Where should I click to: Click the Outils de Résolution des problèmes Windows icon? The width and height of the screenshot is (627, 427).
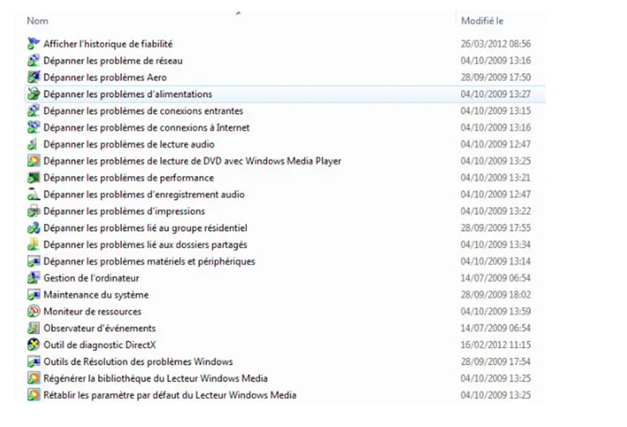pos(33,361)
